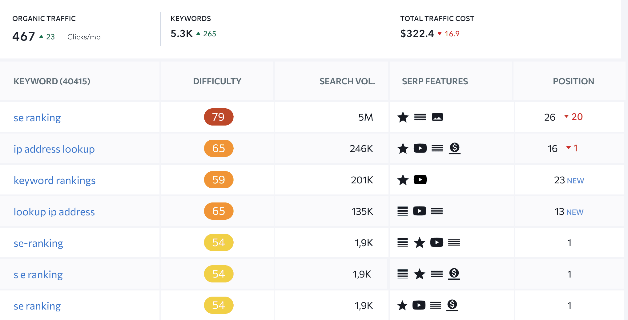Click the image pack icon in the first 'se ranking' row
The height and width of the screenshot is (320, 628).
pyautogui.click(x=437, y=117)
